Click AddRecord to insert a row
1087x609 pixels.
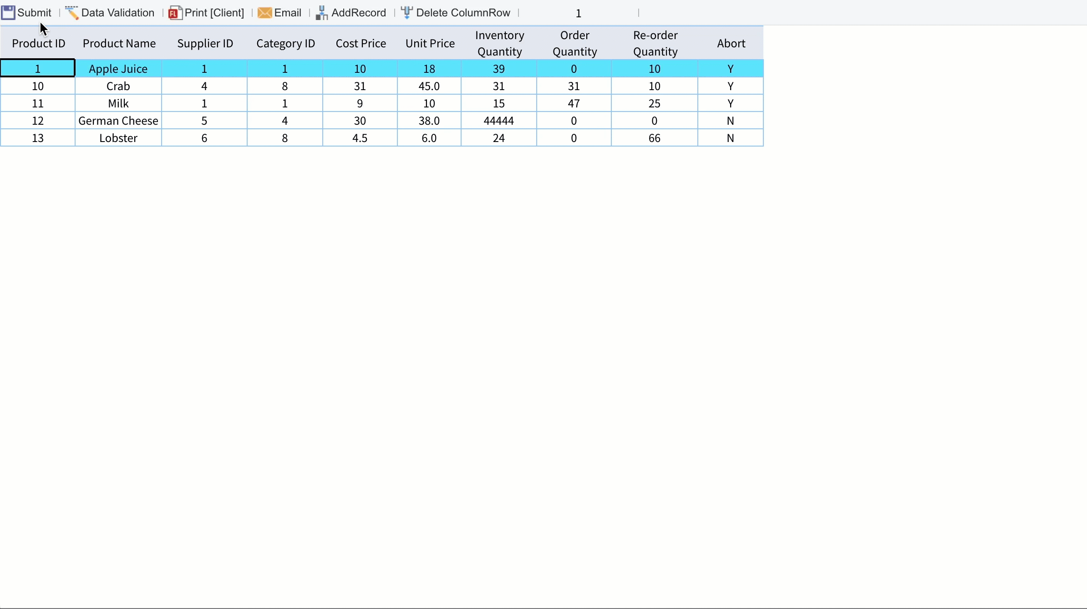click(359, 13)
